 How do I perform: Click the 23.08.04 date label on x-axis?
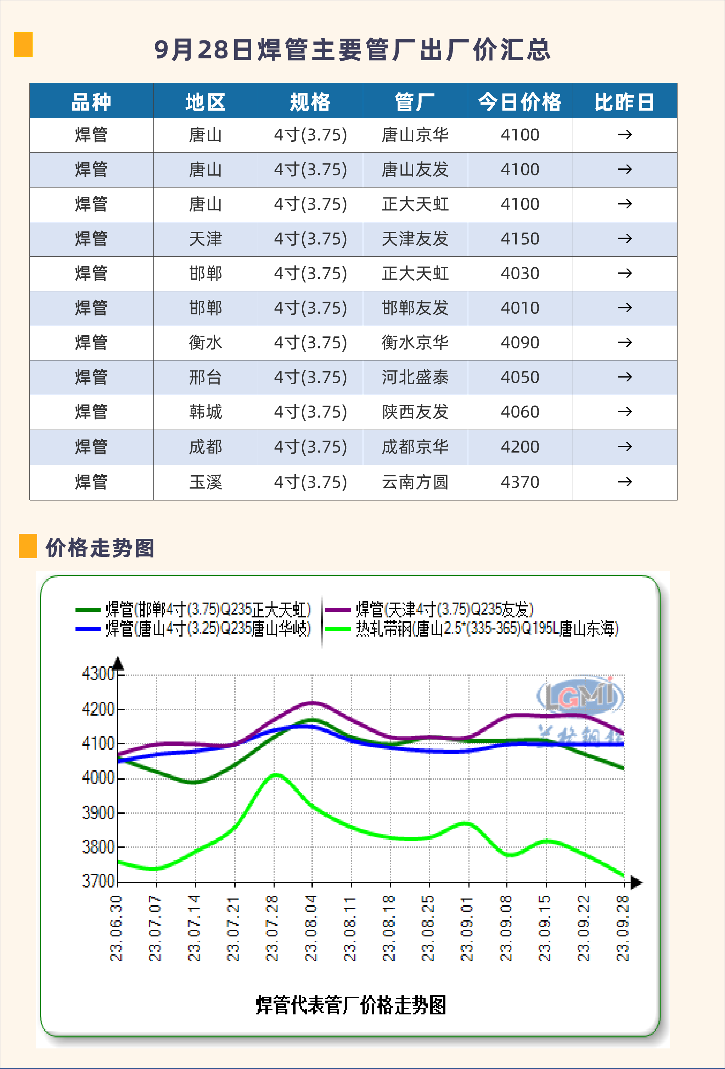311,928
